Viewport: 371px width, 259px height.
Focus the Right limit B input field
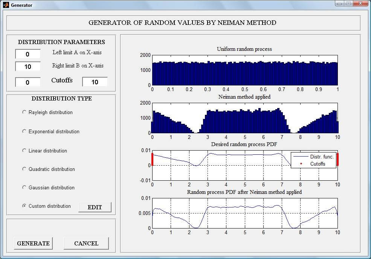pos(27,67)
